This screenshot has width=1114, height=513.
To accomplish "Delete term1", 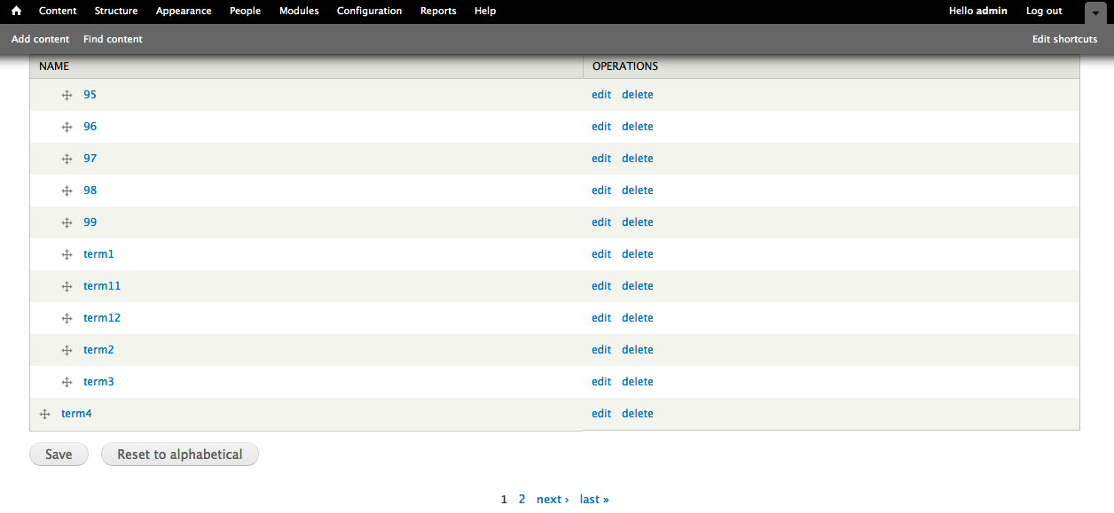I will click(638, 254).
